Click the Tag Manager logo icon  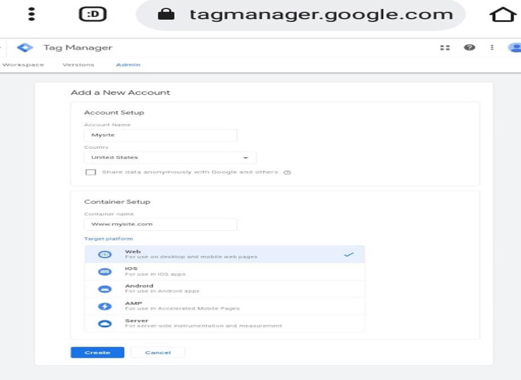coord(25,48)
